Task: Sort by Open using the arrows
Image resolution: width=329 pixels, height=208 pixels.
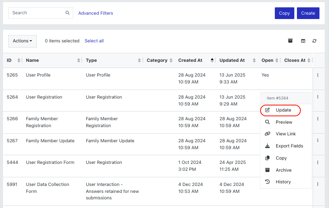Action: click(x=277, y=60)
